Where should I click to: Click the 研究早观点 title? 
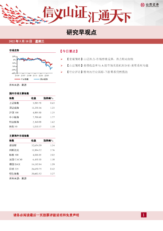click(81, 32)
